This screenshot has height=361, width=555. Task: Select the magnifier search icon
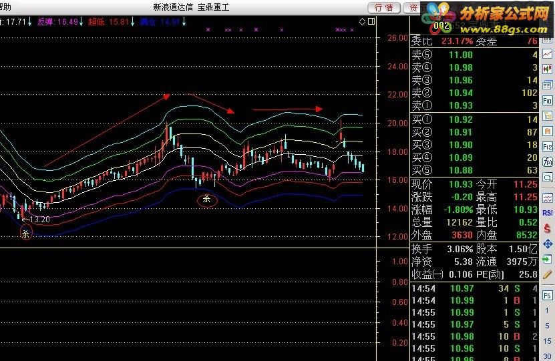[x=547, y=177]
